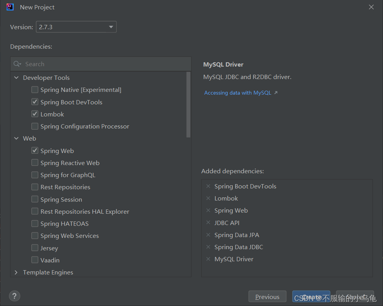Select JDBC API in added dependencies
Screen dimensions: 383x306
pyautogui.click(x=227, y=223)
